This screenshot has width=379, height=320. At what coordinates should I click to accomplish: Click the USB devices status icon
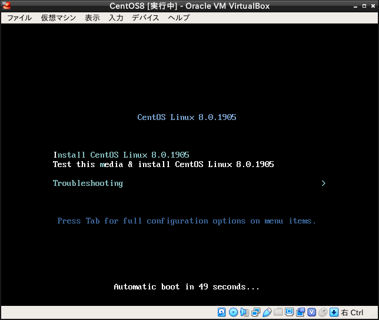[267, 312]
